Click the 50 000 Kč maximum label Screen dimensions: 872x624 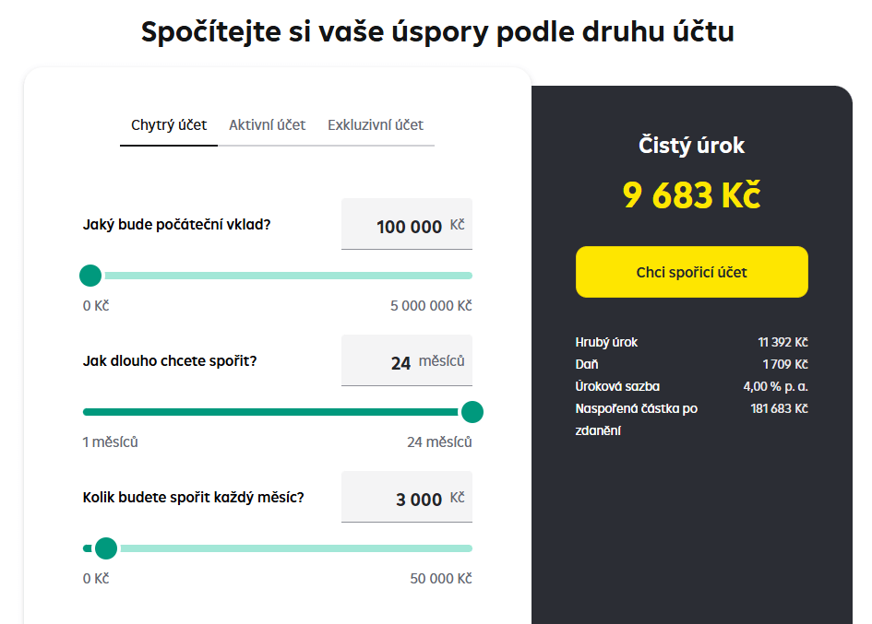441,579
